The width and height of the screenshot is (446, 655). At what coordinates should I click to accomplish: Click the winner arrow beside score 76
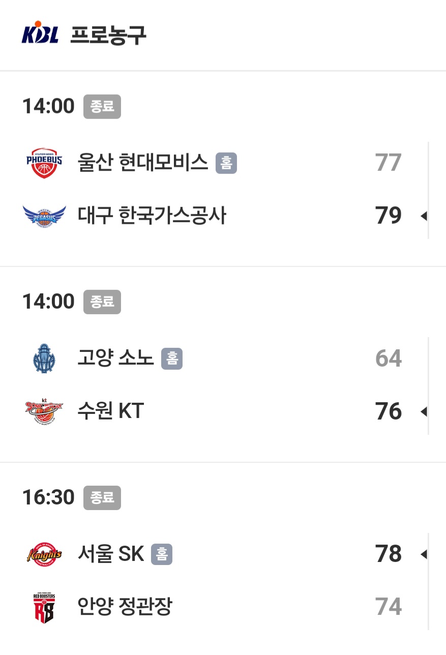[423, 411]
